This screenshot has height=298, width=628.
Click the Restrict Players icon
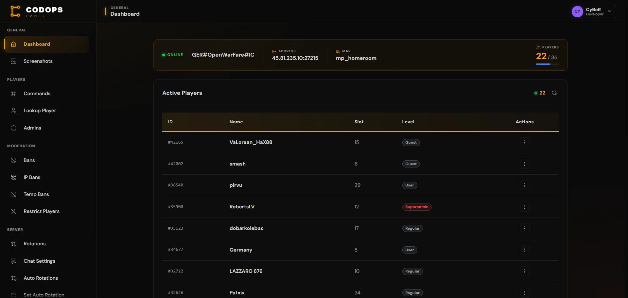point(13,211)
